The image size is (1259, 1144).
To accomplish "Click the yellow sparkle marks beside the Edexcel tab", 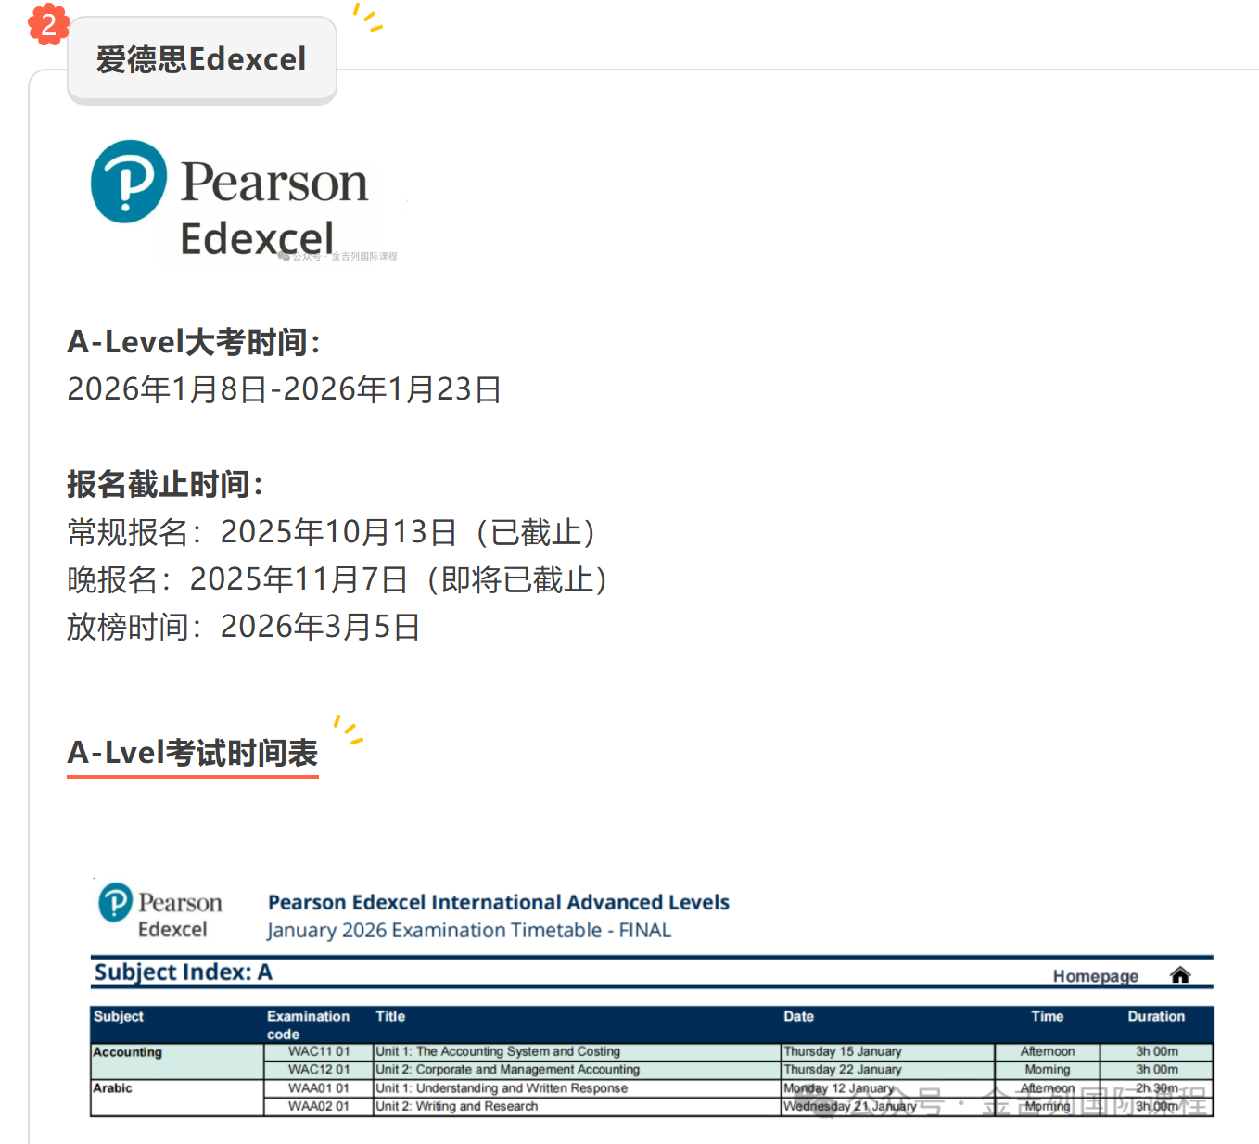I will [367, 17].
